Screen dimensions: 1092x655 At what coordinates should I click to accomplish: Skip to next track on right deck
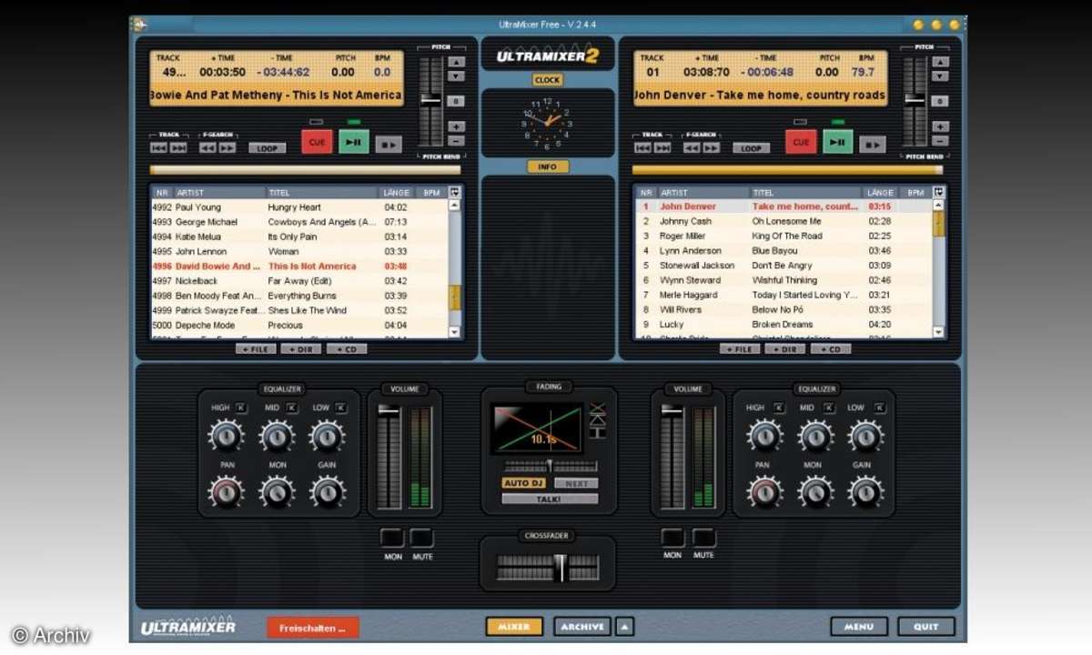[x=662, y=147]
